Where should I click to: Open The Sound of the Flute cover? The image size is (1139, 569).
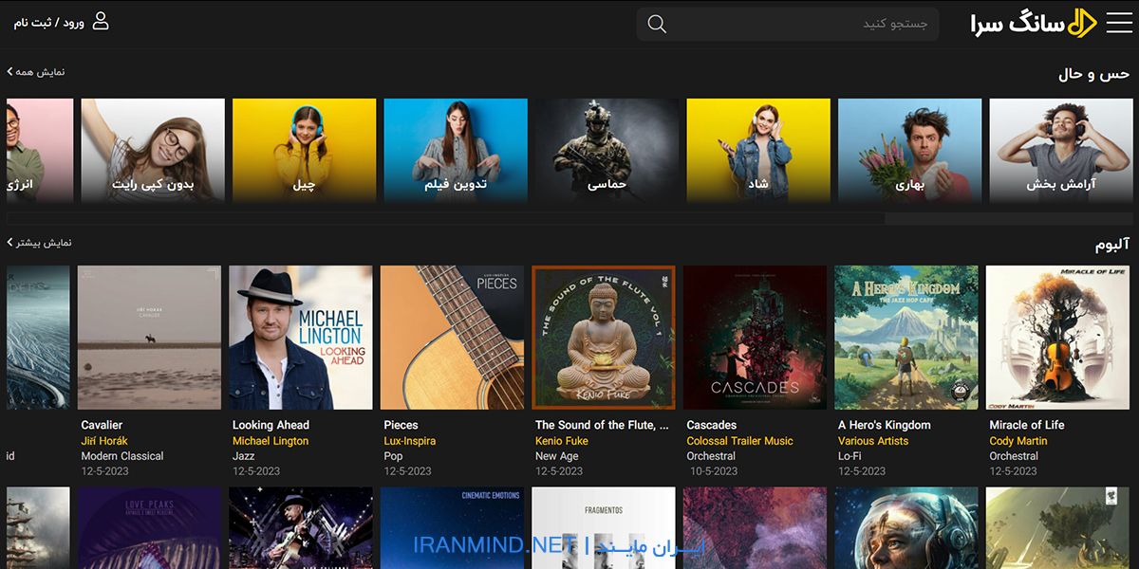604,337
